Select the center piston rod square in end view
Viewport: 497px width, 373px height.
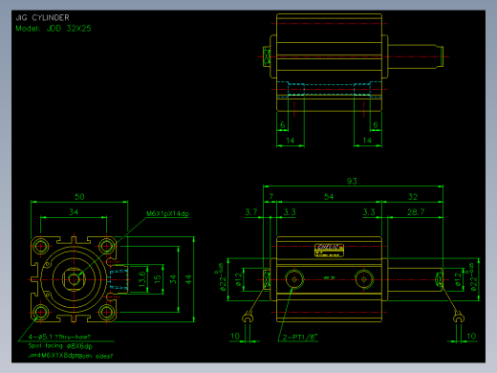[74, 279]
